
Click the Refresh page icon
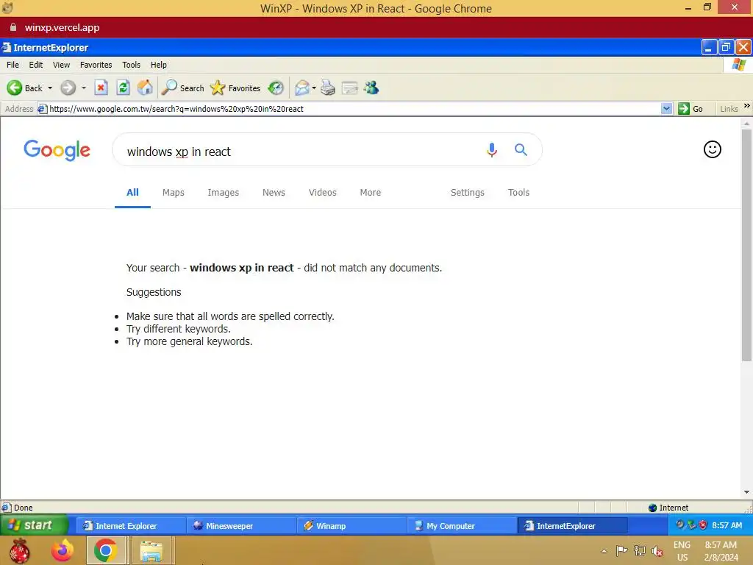click(x=123, y=88)
